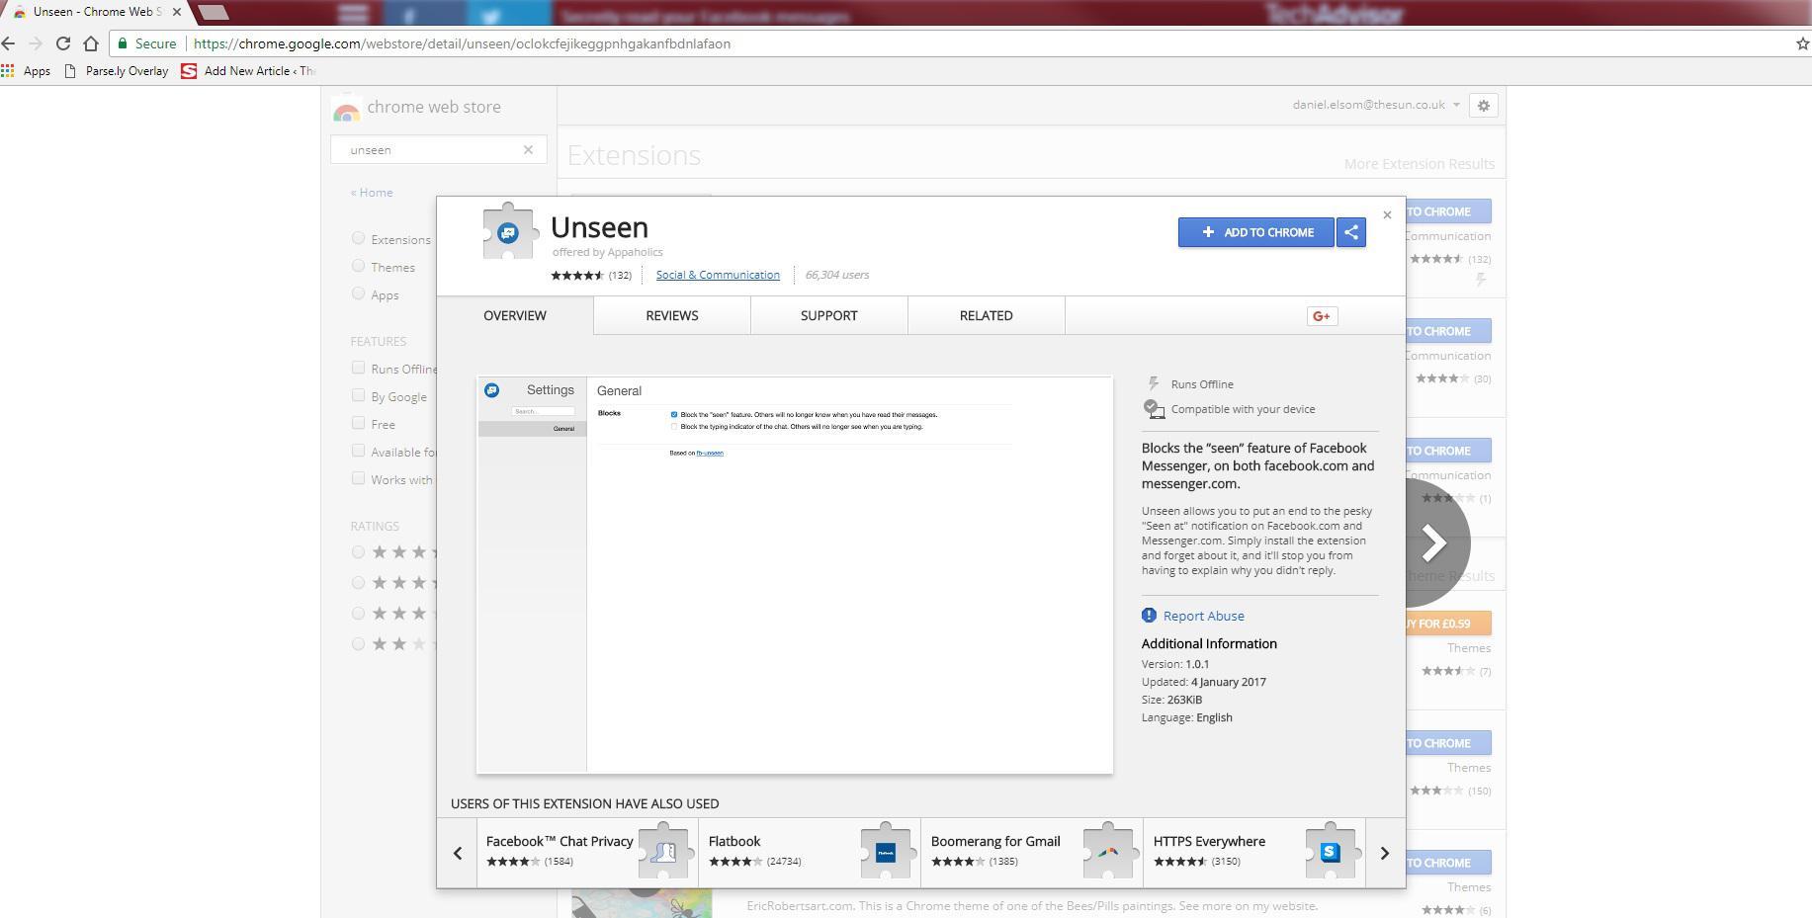Viewport: 1812px width, 918px height.
Task: Open the Related tab
Action: tap(985, 315)
